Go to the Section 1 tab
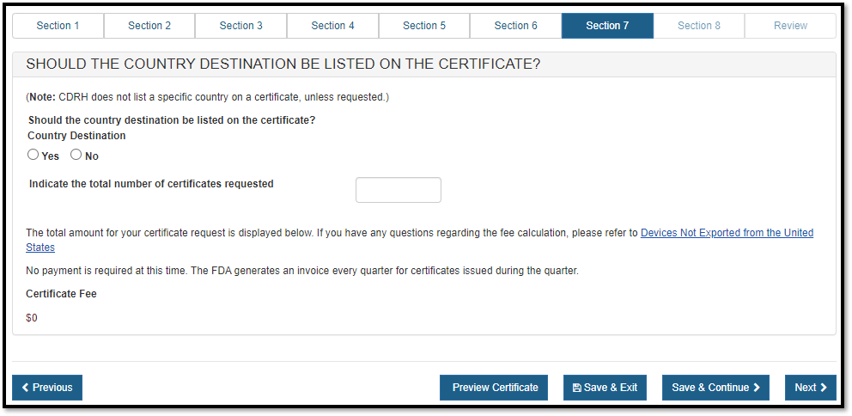The image size is (852, 416). (x=58, y=26)
